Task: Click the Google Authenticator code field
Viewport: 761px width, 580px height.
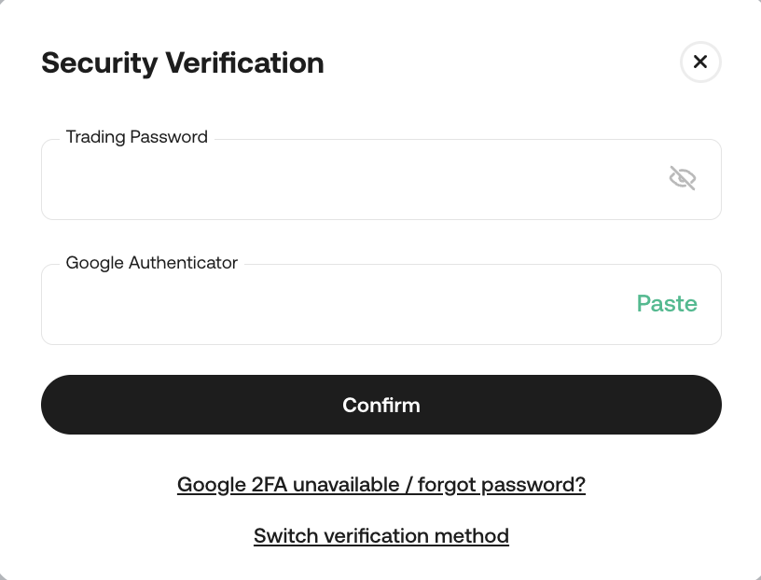Action: click(x=336, y=305)
